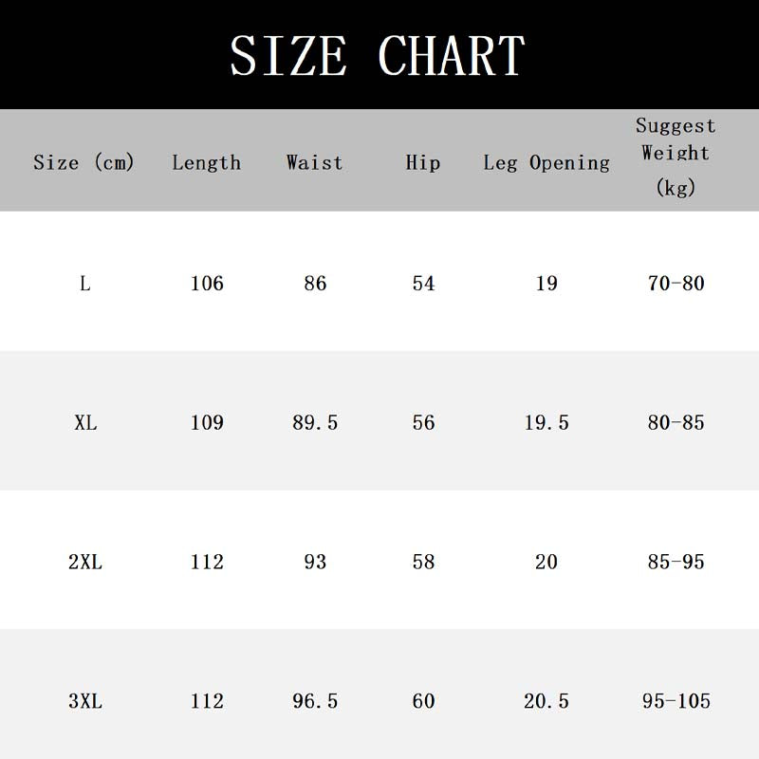Click the Hip column header
The height and width of the screenshot is (759, 759).
tap(423, 162)
